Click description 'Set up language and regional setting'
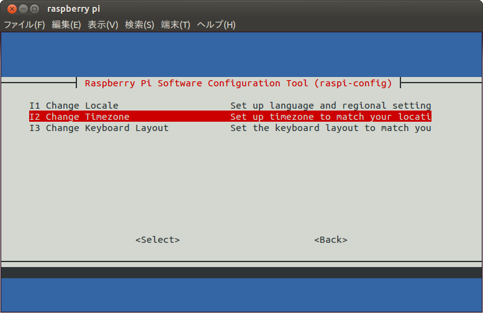This screenshot has height=313, width=483. [x=331, y=106]
